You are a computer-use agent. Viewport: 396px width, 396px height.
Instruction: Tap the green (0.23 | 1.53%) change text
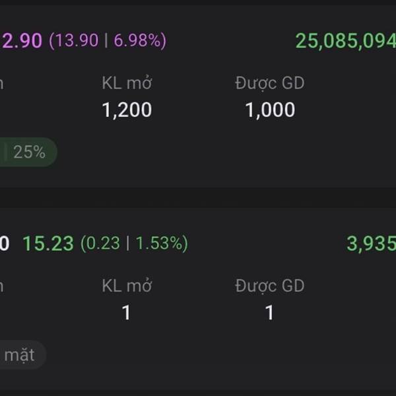click(x=134, y=244)
